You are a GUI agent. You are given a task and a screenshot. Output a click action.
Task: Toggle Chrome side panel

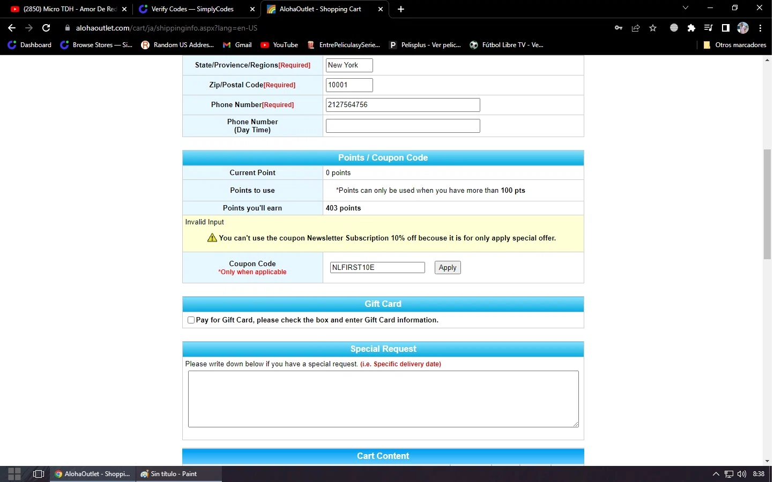pos(726,28)
